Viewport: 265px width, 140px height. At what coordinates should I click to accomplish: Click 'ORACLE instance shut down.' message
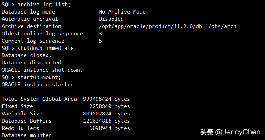42,70
